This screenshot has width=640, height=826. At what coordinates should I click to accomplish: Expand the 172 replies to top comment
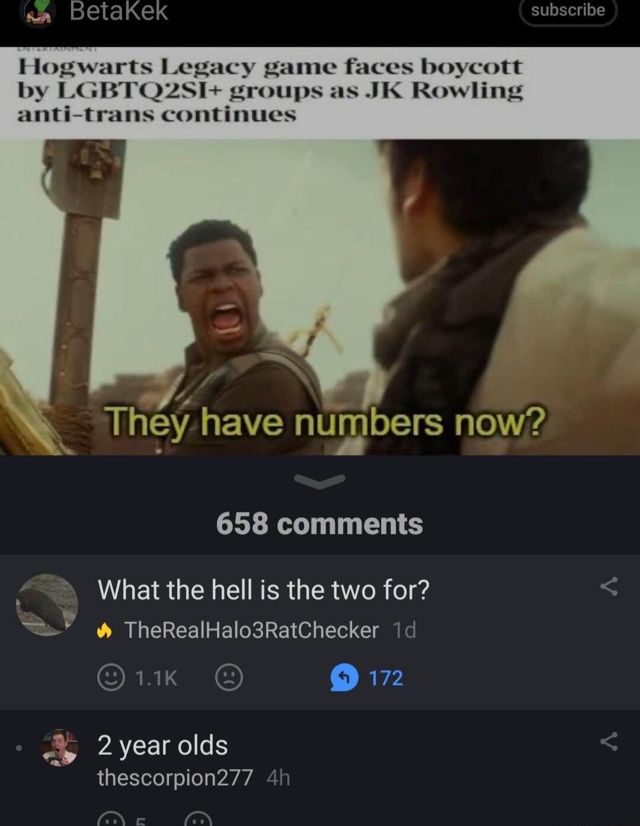point(386,678)
